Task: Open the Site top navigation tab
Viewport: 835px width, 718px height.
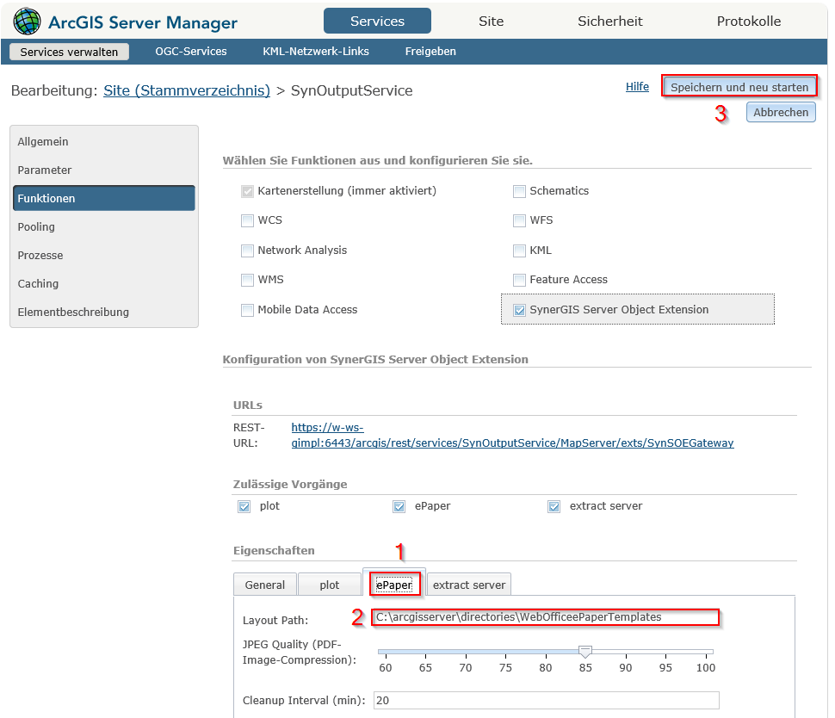Action: point(491,22)
